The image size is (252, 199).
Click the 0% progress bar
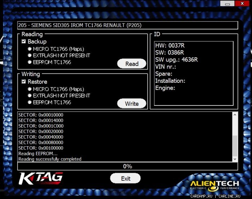coord(127,166)
